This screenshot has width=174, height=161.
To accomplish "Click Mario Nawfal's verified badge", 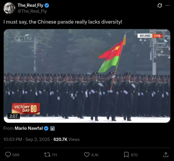I will tap(46, 128).
